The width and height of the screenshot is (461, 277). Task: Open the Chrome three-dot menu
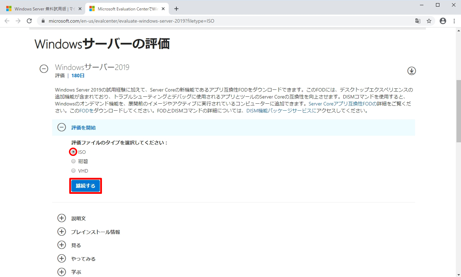[454, 21]
